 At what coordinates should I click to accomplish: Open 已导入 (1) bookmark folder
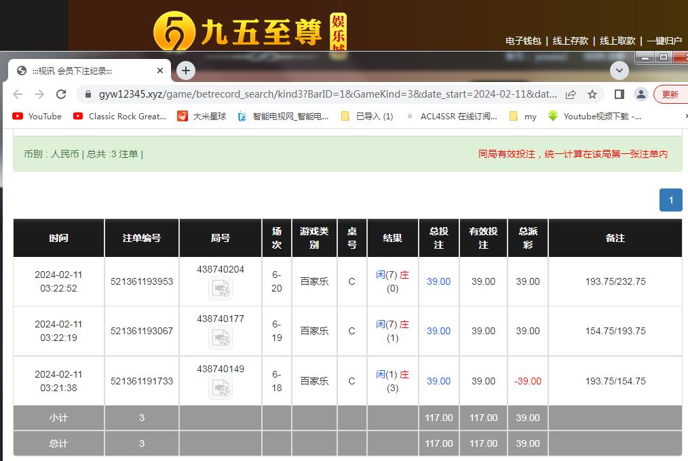coord(367,116)
